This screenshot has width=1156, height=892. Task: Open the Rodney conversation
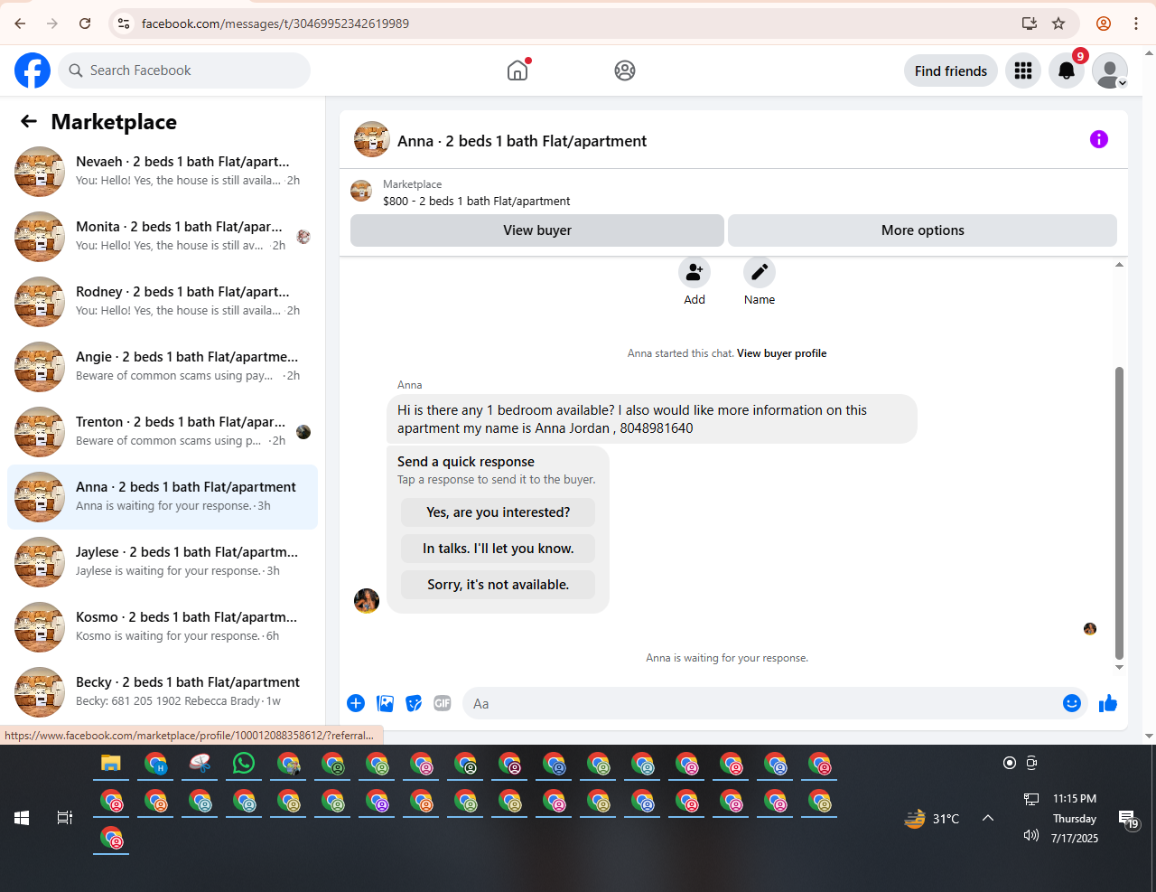coord(163,302)
